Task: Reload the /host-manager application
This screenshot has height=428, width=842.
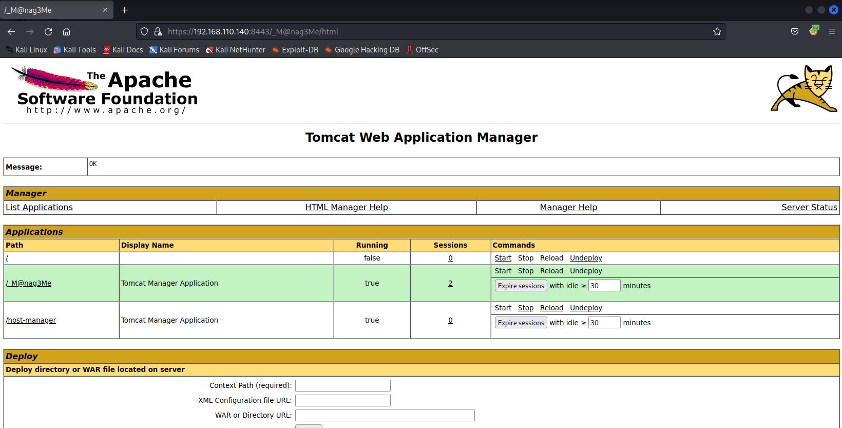Action: coord(551,308)
